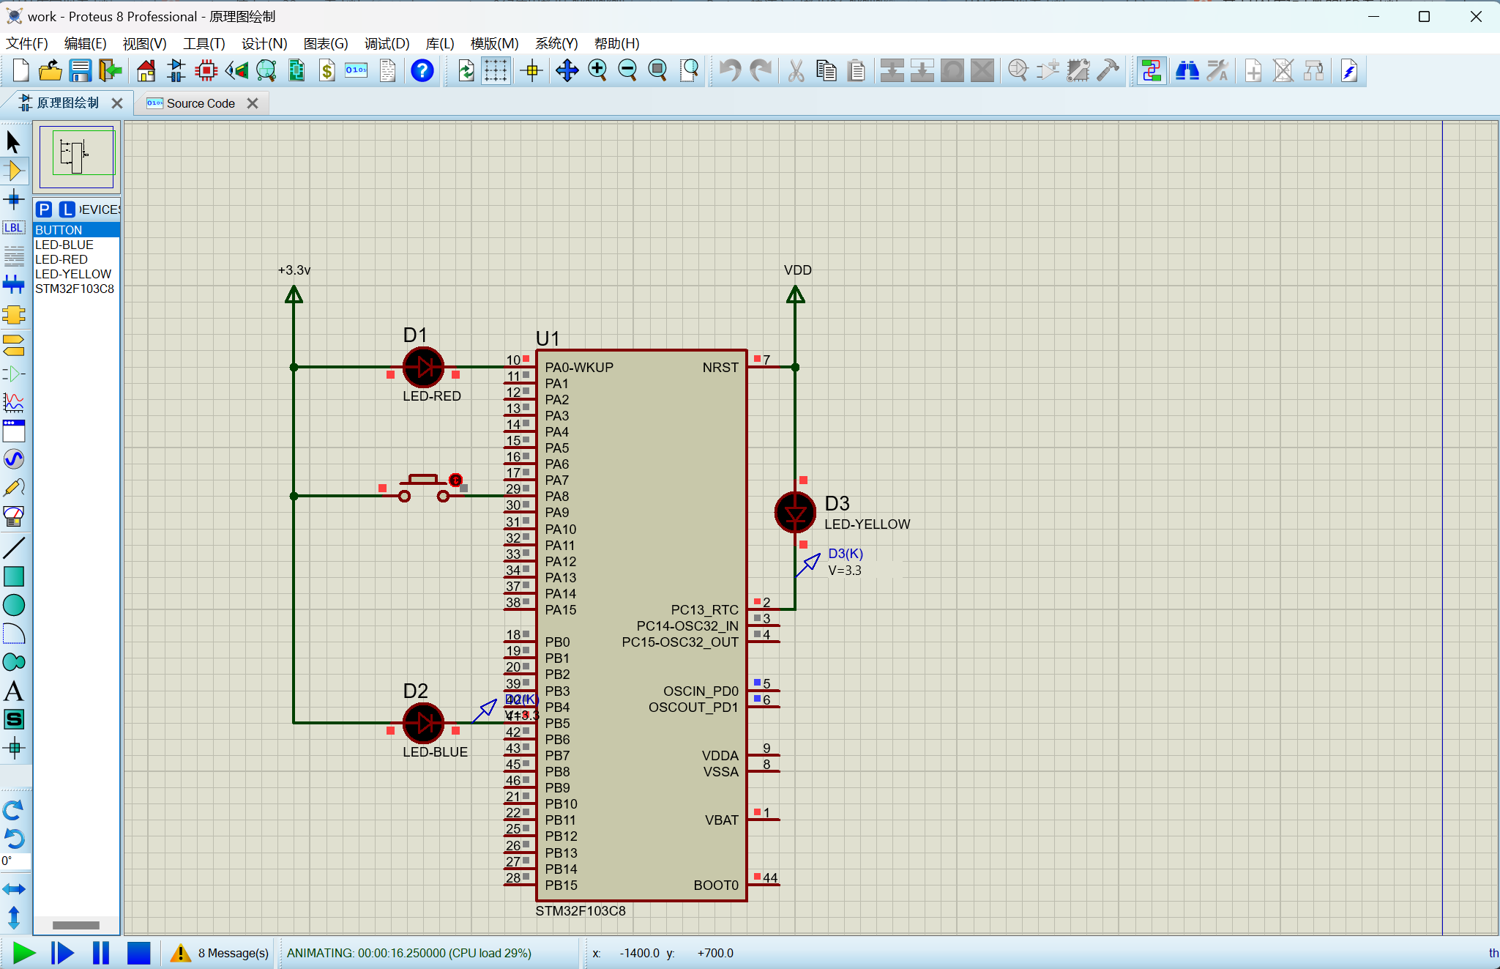Select the Probe mode tool
The width and height of the screenshot is (1500, 969).
[x=14, y=488]
